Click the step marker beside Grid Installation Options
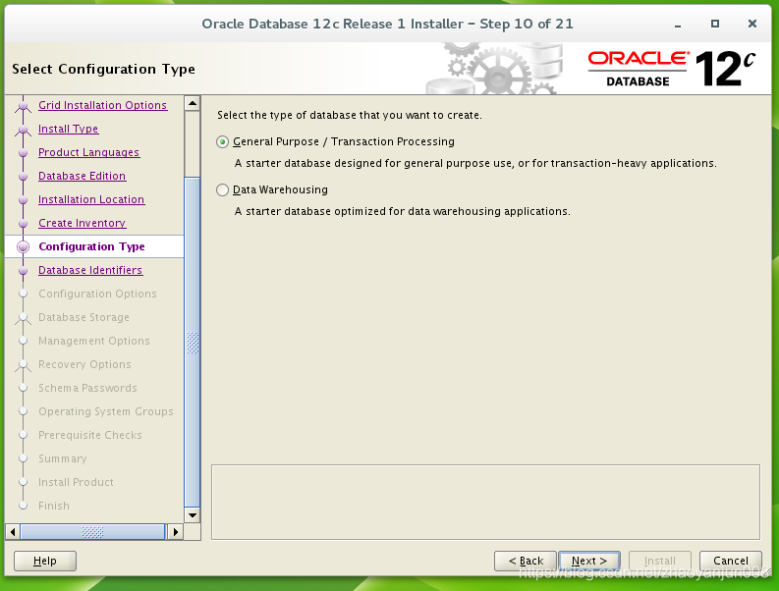779x591 pixels. (23, 105)
